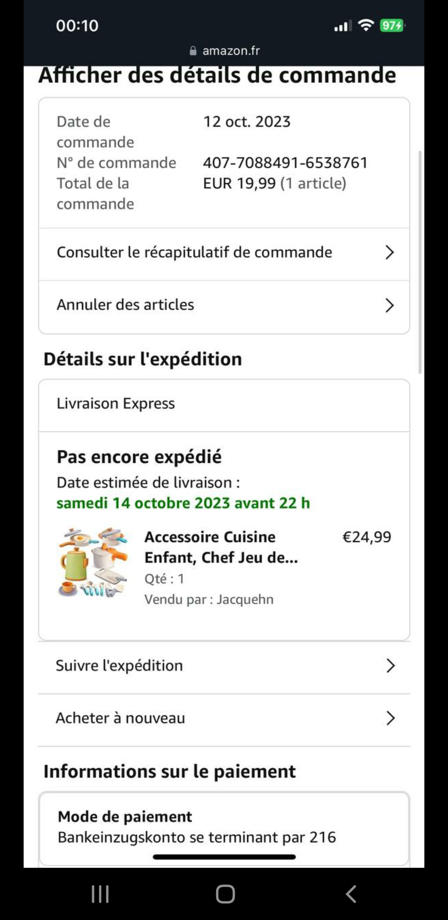Tap the cellular signal bars icon
Image resolution: width=448 pixels, height=920 pixels.
pyautogui.click(x=343, y=26)
